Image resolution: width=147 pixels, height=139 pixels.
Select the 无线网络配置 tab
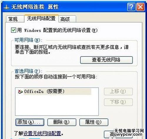[41, 18]
